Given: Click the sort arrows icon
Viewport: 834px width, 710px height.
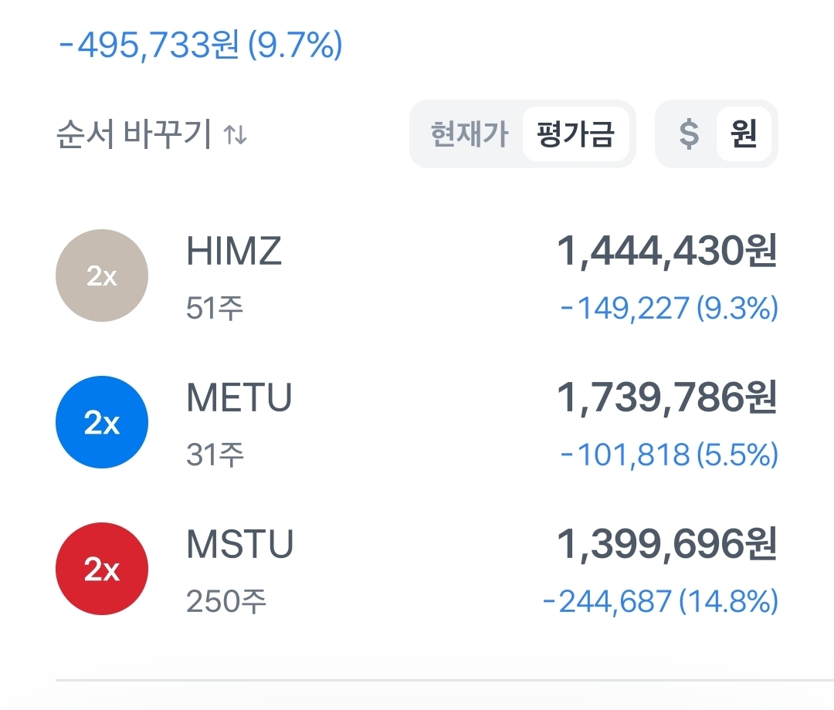Looking at the screenshot, I should point(235,136).
